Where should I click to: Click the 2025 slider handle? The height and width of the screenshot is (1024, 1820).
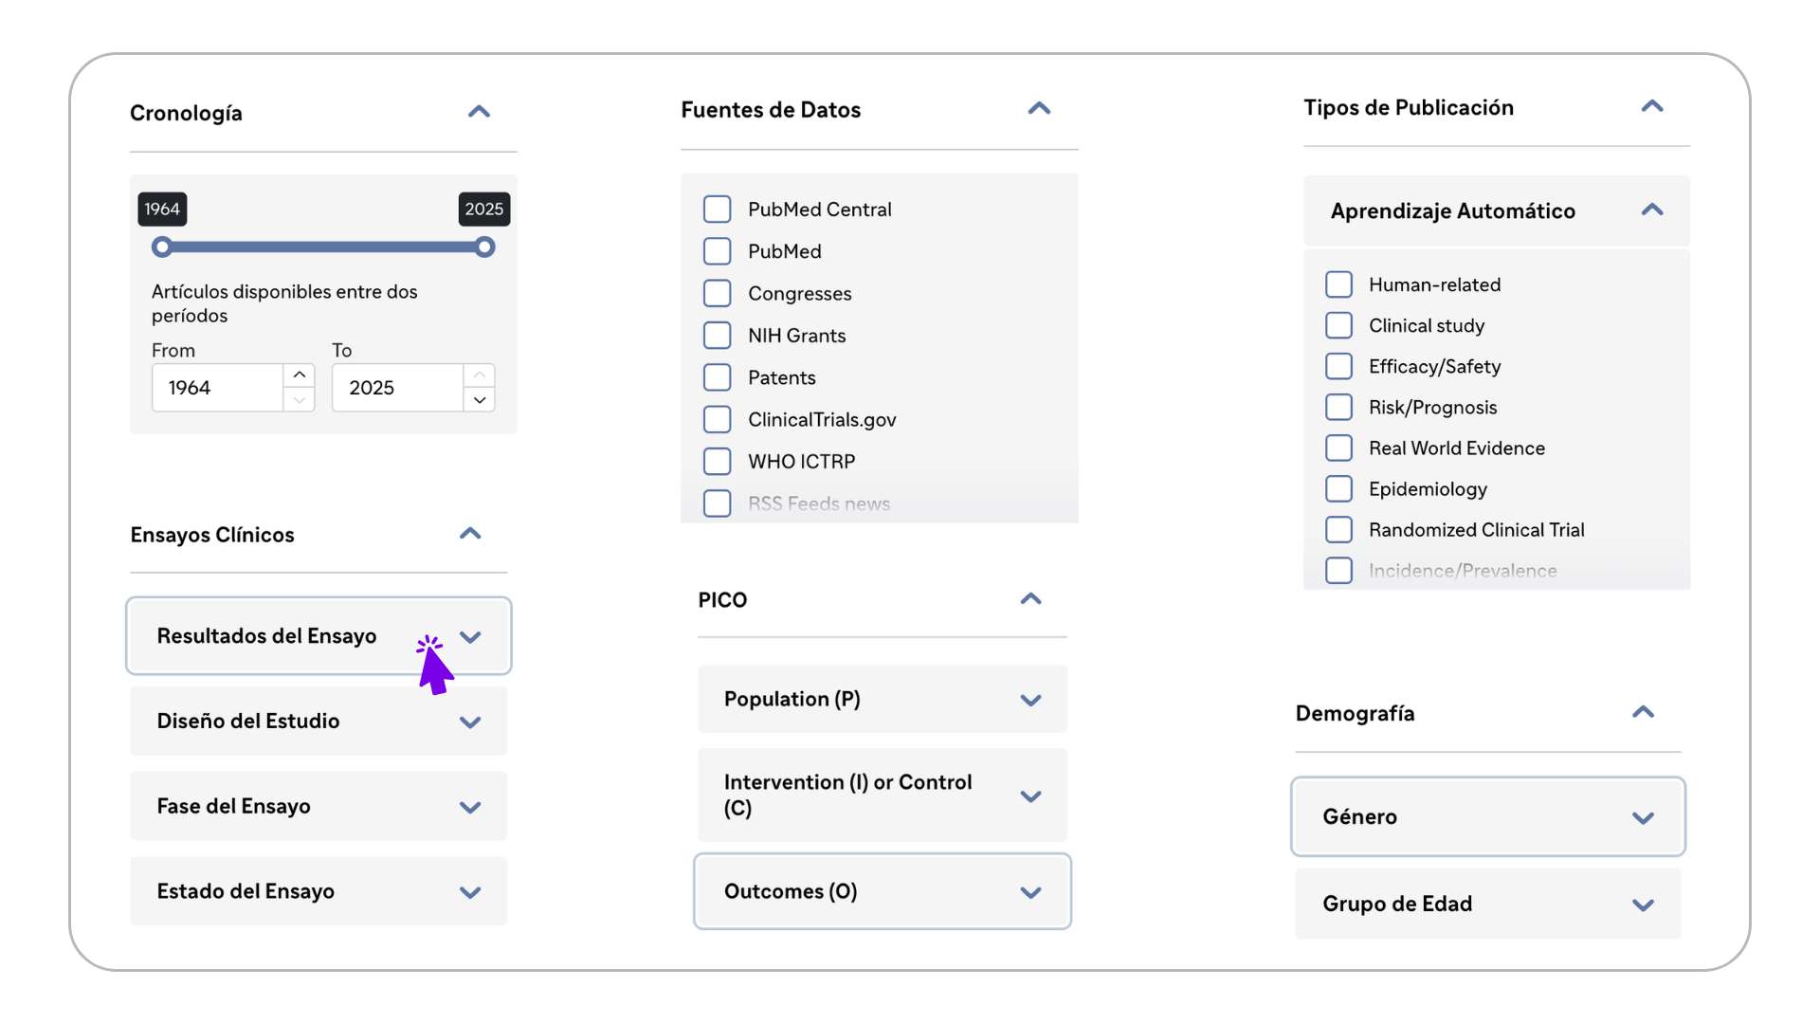484,247
